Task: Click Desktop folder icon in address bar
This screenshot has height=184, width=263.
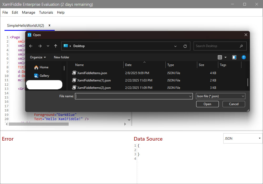Action: pos(66,46)
